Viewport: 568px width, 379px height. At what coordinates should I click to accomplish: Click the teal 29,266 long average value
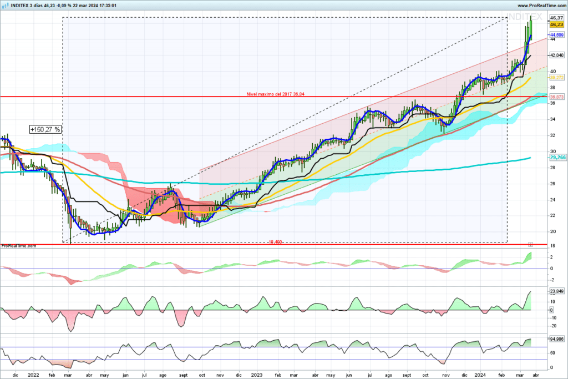click(557, 157)
